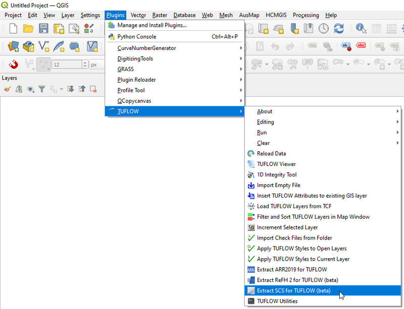Toggle snapping with the magnet icon
The width and height of the screenshot is (404, 309).
tap(13, 65)
